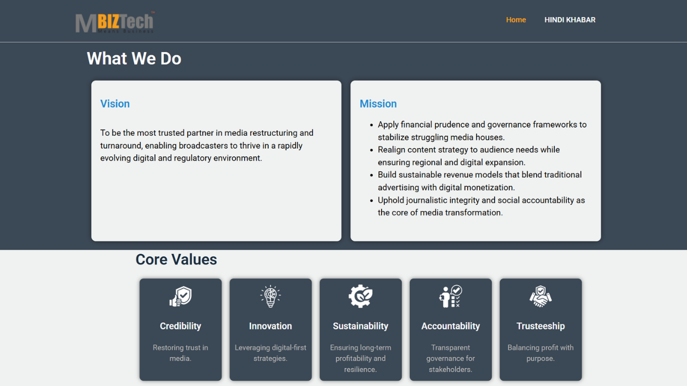The image size is (687, 386).
Task: Click the Trusteeship handshake icon
Action: 540,296
